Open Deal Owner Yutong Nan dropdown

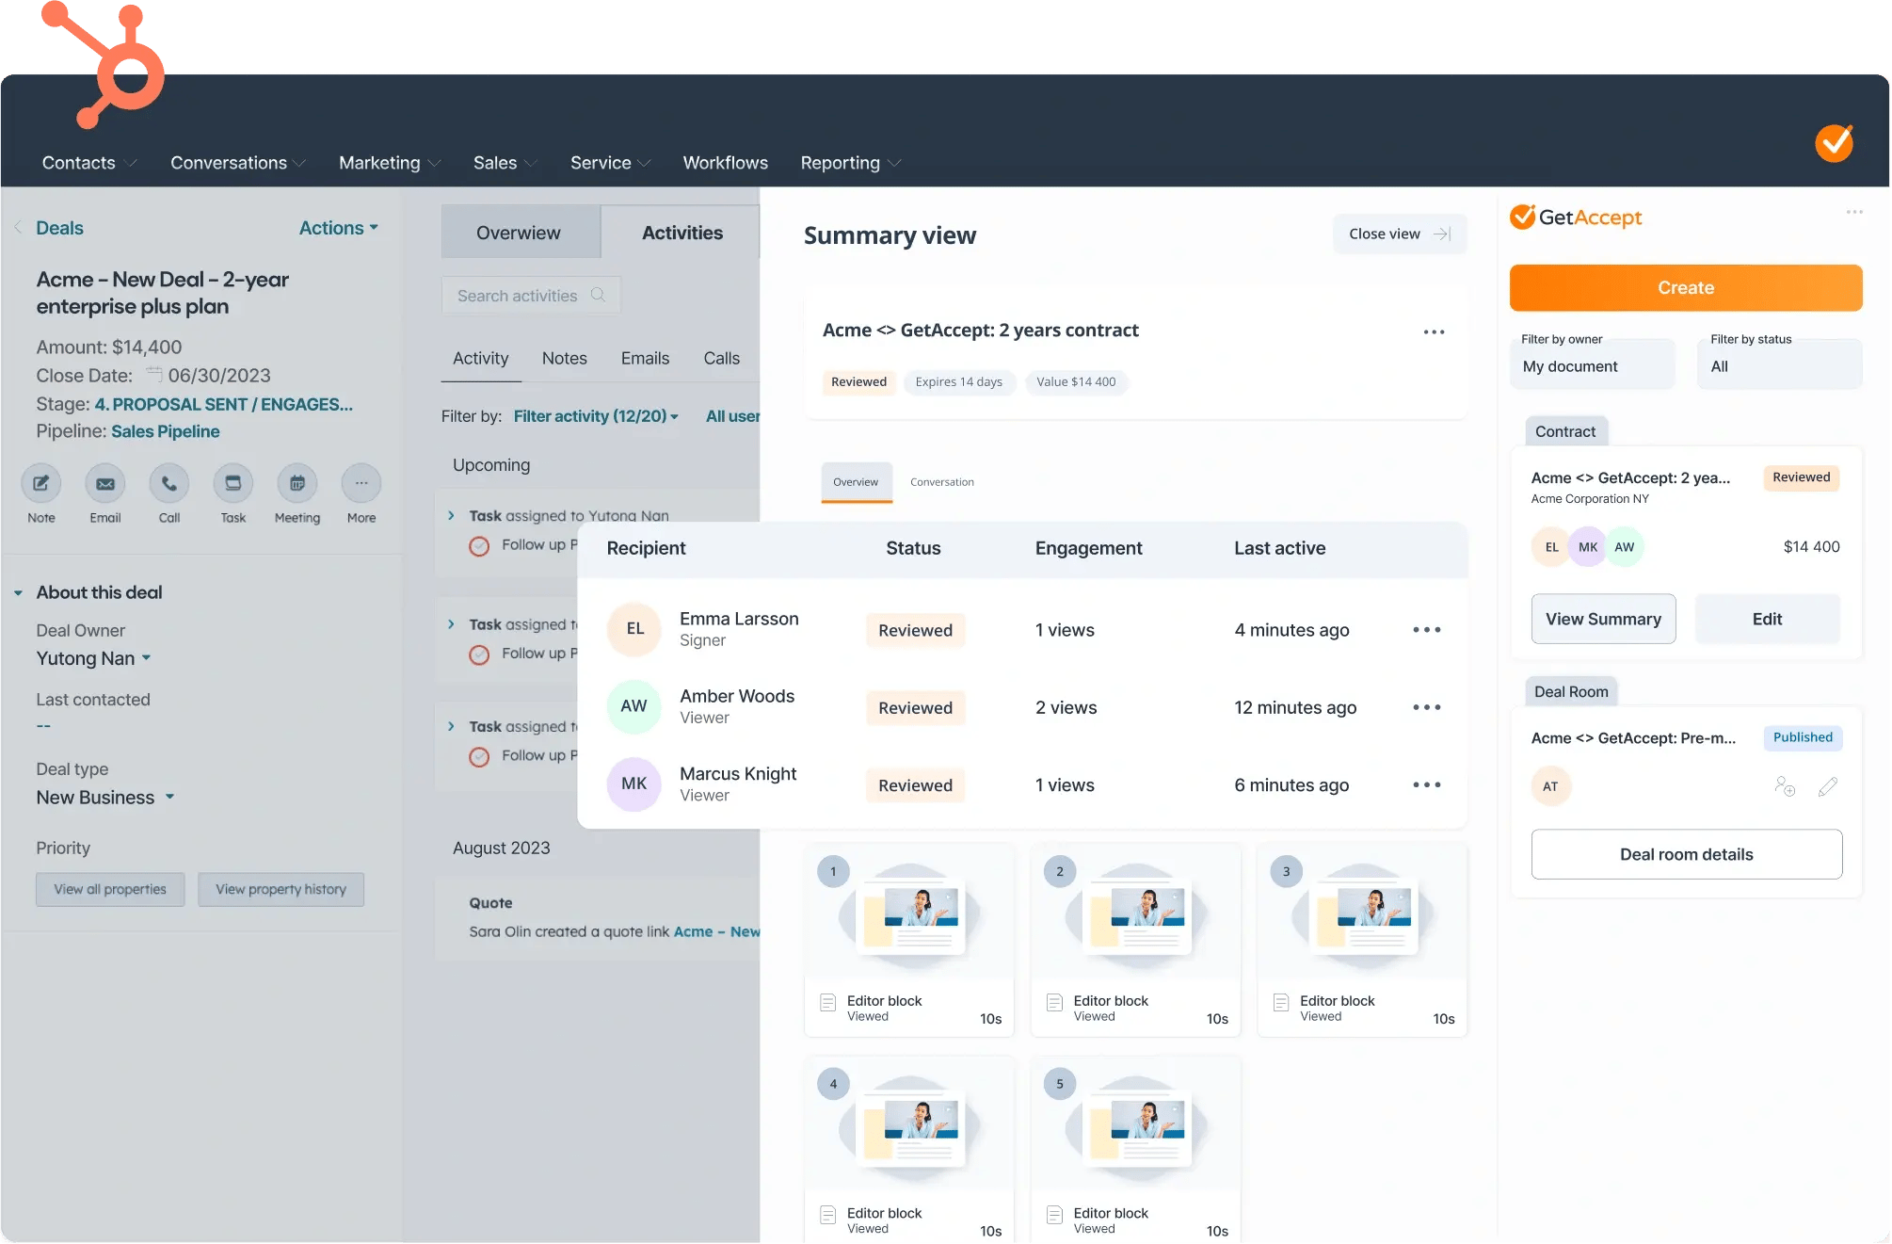tap(93, 658)
